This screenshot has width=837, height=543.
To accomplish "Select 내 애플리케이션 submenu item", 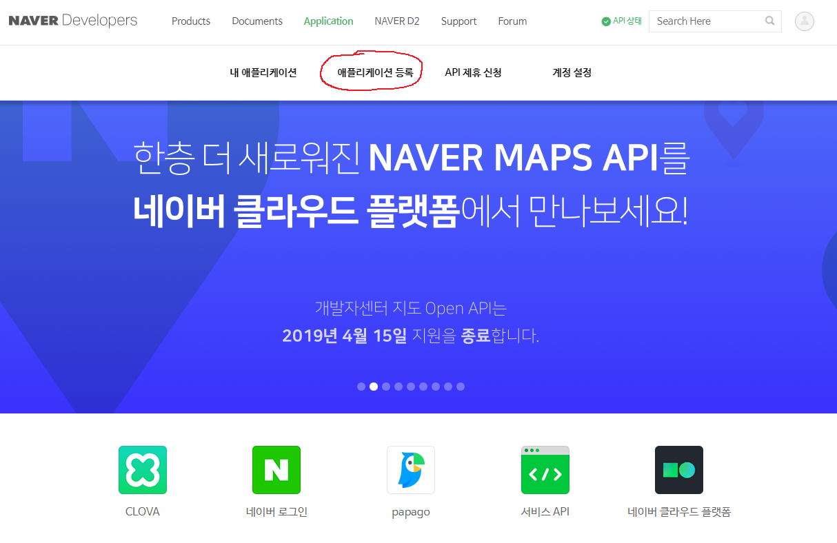I will click(x=263, y=72).
